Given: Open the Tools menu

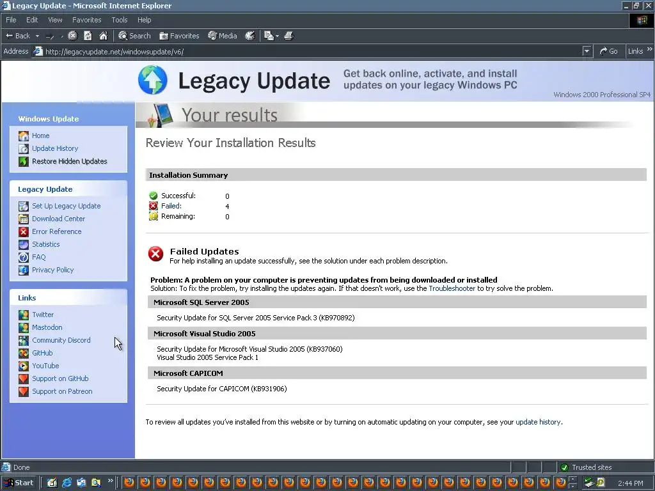Looking at the screenshot, I should point(119,20).
